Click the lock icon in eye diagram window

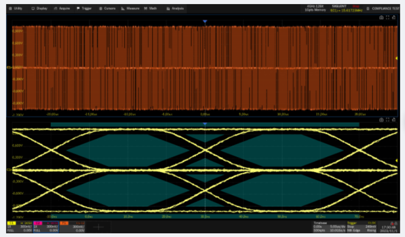pos(394,120)
